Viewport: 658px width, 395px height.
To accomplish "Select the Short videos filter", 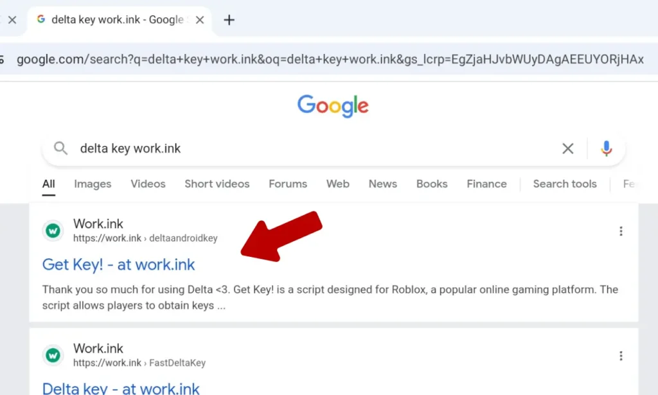I will 217,184.
